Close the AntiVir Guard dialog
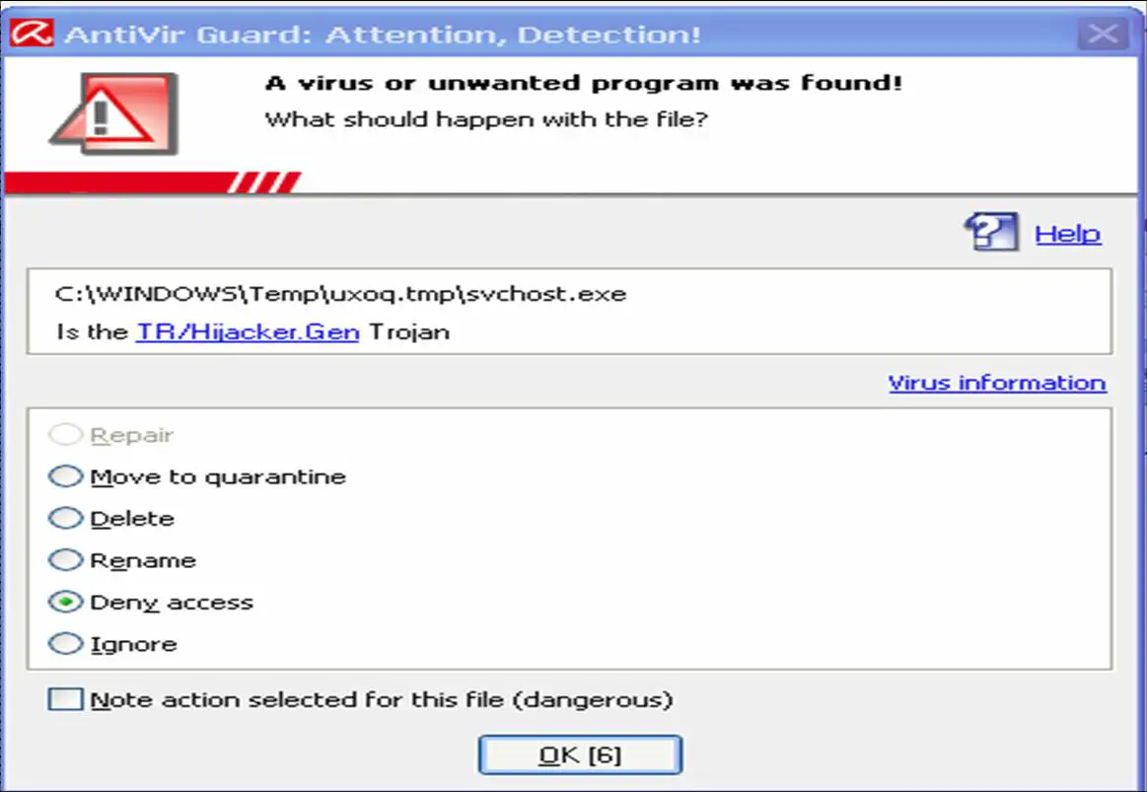Image resolution: width=1147 pixels, height=792 pixels. 1103,33
